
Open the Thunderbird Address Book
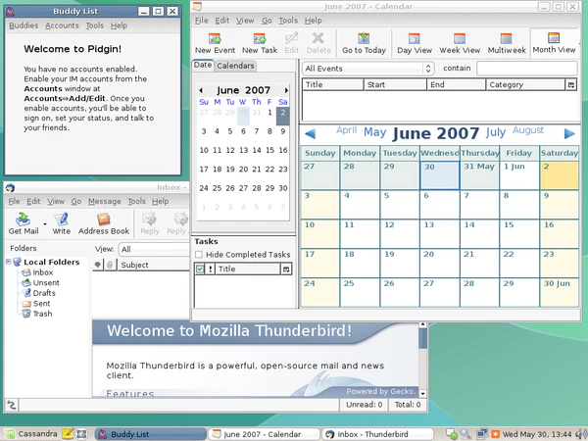click(104, 223)
